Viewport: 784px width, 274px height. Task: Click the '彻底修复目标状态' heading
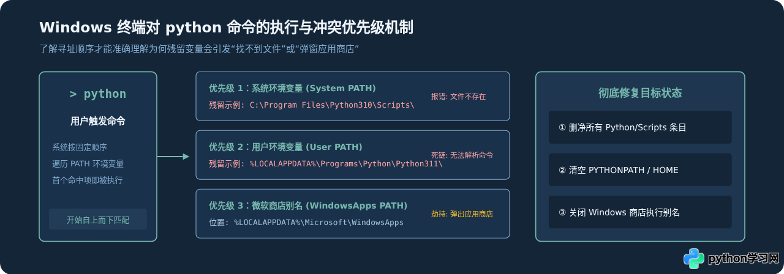640,93
